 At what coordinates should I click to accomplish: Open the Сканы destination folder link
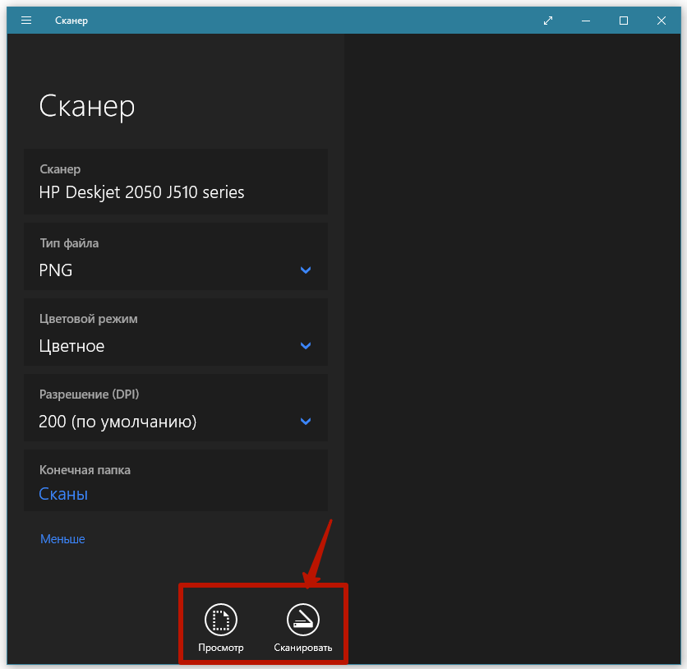click(63, 494)
